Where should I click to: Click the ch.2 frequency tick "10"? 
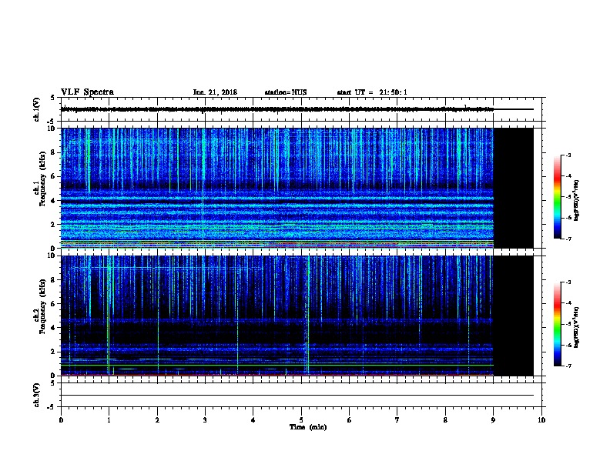(x=52, y=256)
